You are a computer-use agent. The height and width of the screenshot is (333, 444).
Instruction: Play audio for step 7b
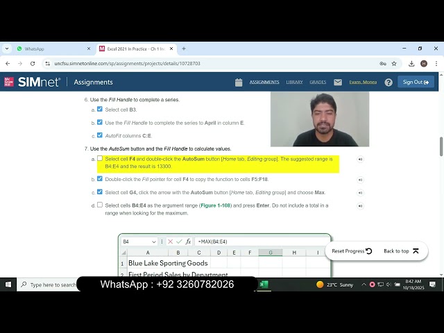pos(360,180)
